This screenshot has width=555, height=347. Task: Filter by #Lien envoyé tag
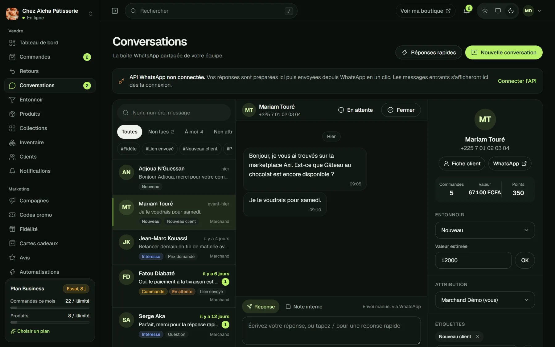[x=159, y=149]
